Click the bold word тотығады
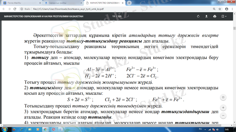The height and width of the screenshot is (132, 236). 99,117
